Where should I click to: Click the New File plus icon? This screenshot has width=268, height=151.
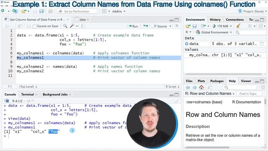[x=3, y=11]
